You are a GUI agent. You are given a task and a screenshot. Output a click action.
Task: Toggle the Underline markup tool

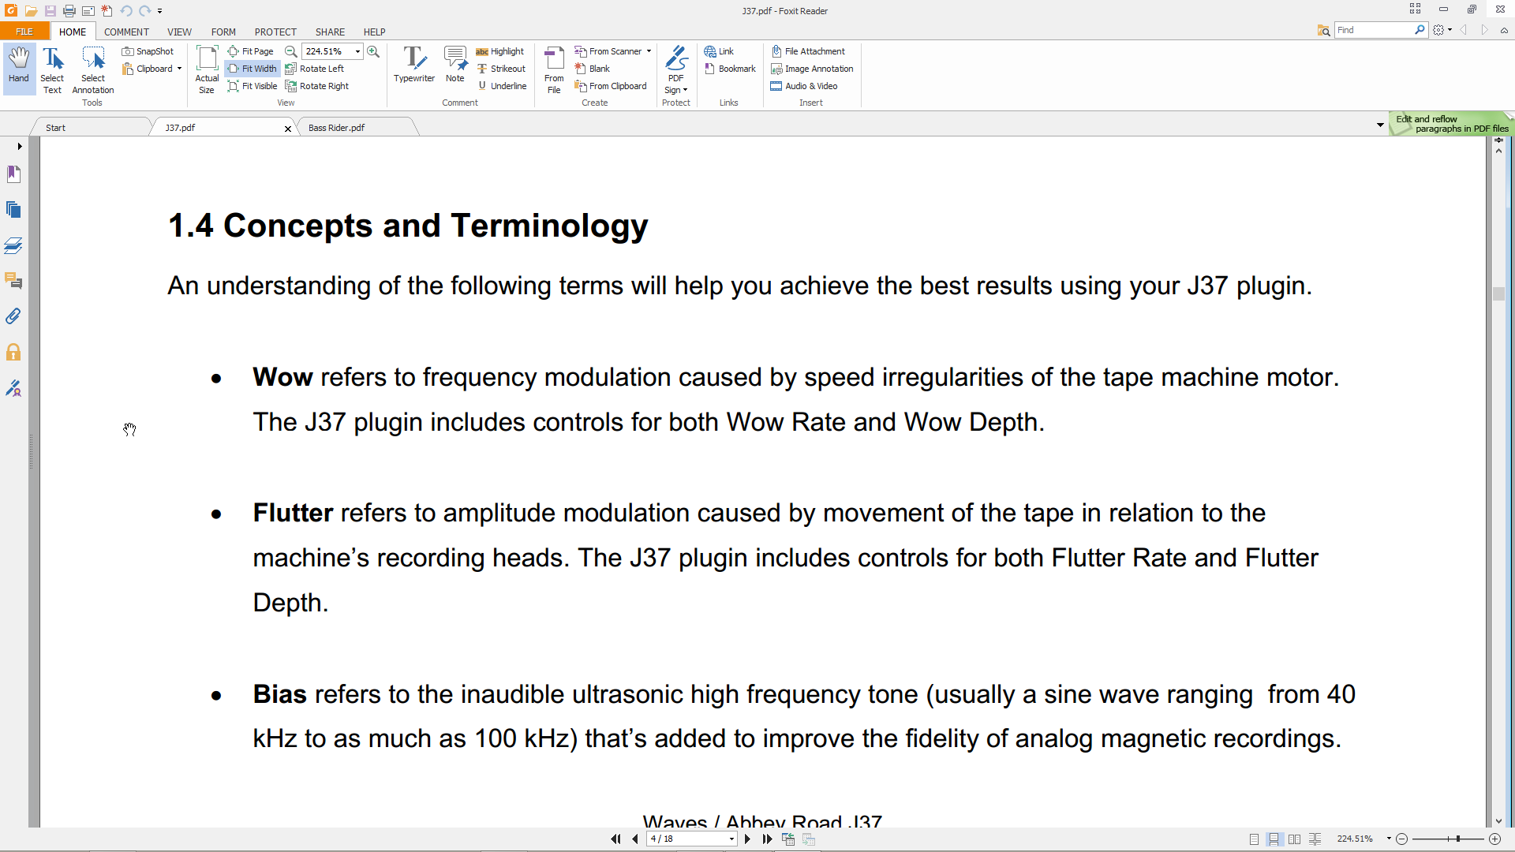click(501, 86)
